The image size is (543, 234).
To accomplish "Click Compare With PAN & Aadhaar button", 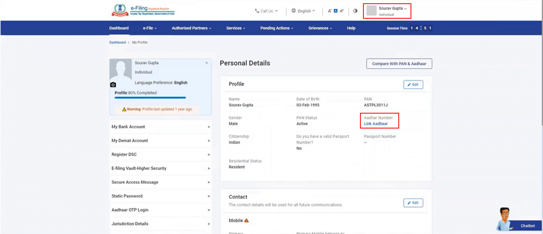I will [399, 64].
